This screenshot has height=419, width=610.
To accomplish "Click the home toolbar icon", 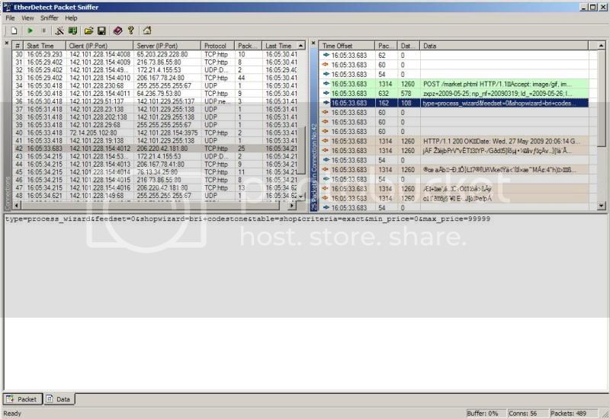I will [x=147, y=30].
